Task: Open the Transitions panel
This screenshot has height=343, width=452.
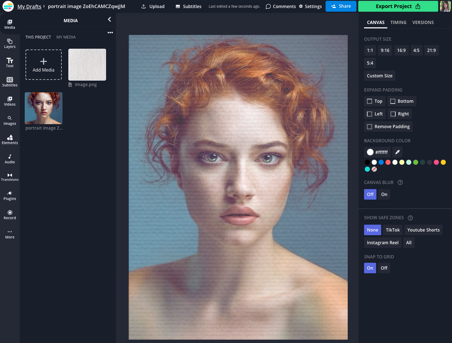Action: 9,176
